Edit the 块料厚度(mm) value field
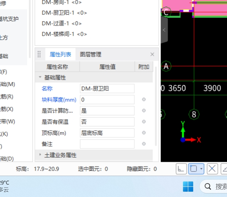The width and height of the screenshot is (227, 197). [x=107, y=100]
